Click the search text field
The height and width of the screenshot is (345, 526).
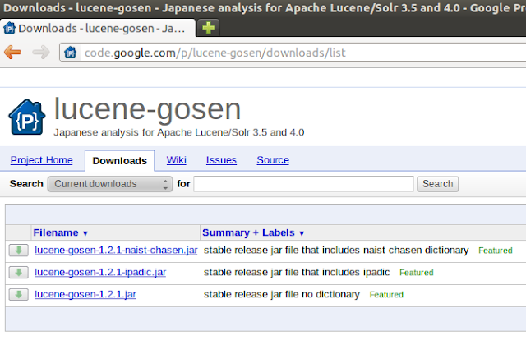pyautogui.click(x=303, y=184)
